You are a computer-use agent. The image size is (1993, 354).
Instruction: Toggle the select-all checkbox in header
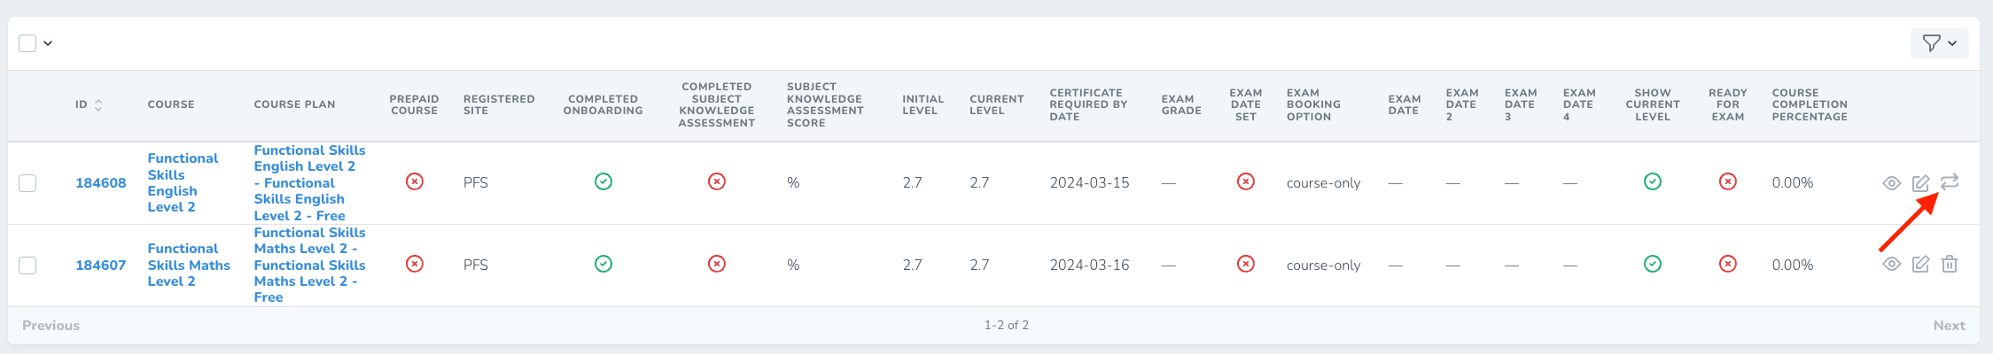pos(27,42)
